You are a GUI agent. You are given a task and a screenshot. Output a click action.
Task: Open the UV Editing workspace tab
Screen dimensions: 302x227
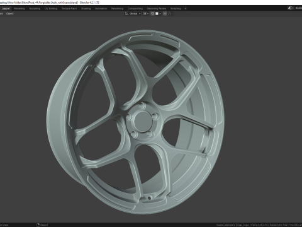pos(51,9)
